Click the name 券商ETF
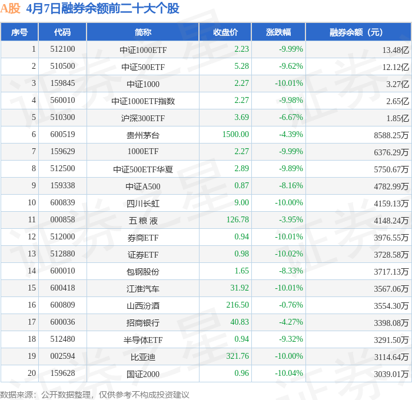This screenshot has width=412, height=400. pyautogui.click(x=143, y=238)
